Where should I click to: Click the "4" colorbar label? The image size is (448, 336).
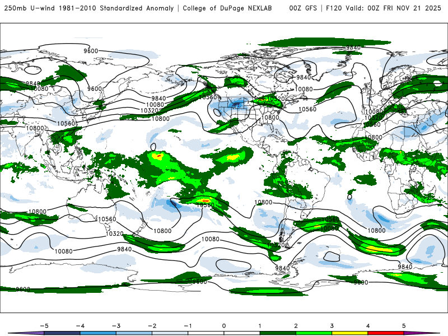368,326
